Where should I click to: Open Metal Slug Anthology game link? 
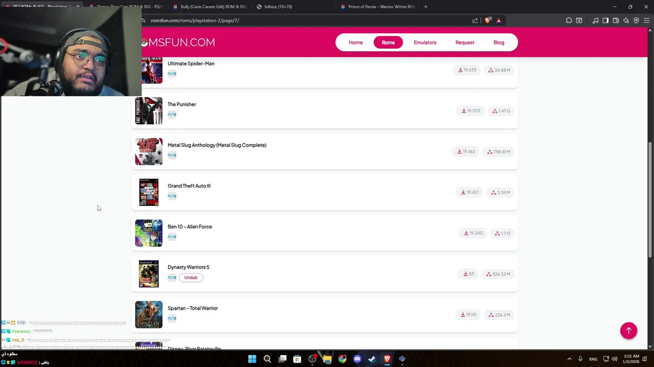[217, 145]
